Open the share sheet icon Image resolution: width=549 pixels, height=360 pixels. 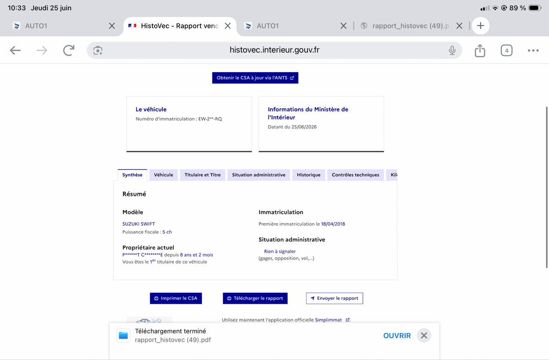(x=479, y=50)
